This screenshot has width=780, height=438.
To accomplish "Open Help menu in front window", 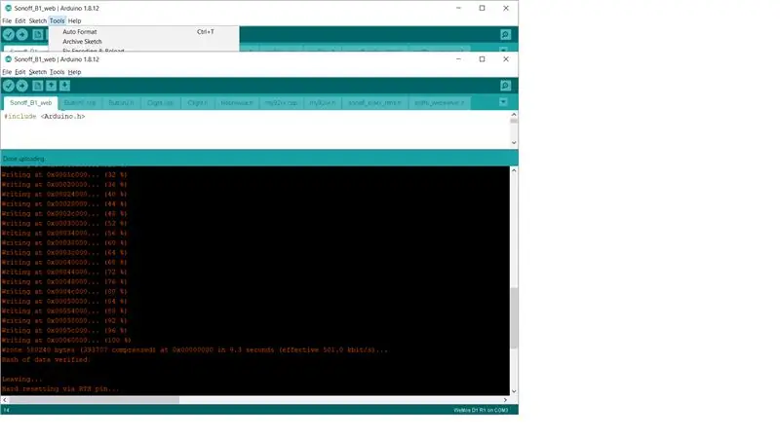I will click(x=75, y=72).
